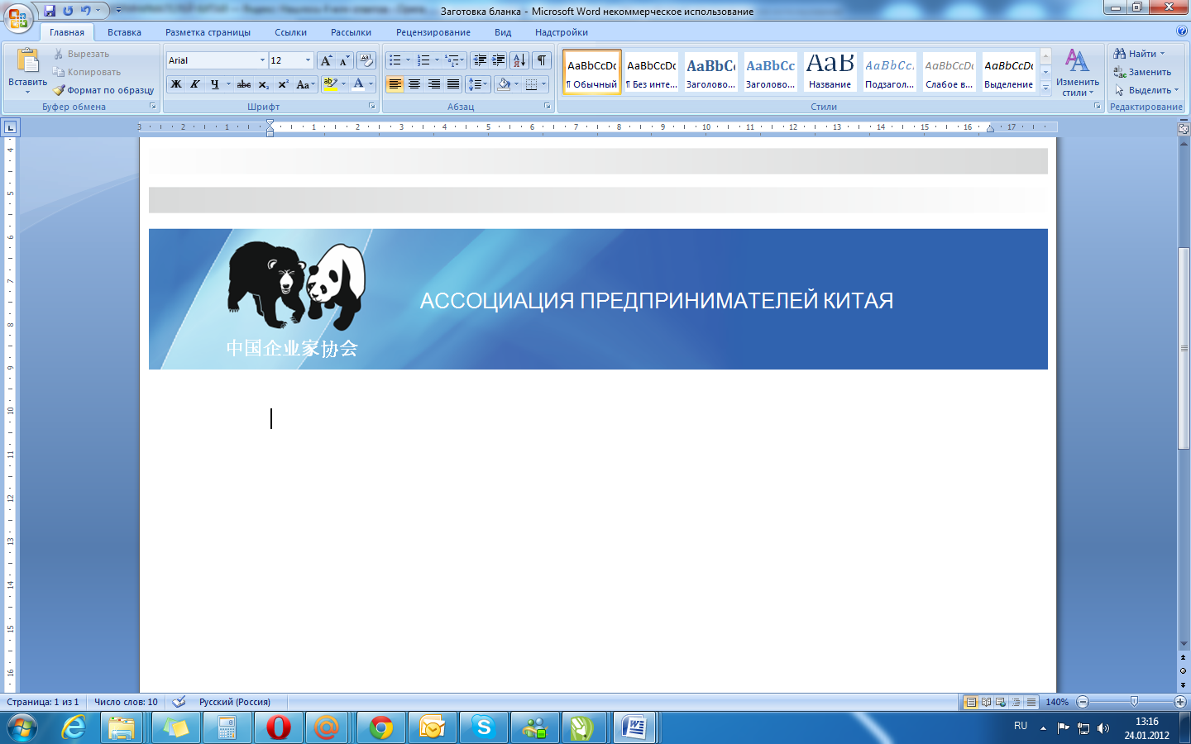
Task: Open Абзац dialog launcher
Action: point(547,107)
